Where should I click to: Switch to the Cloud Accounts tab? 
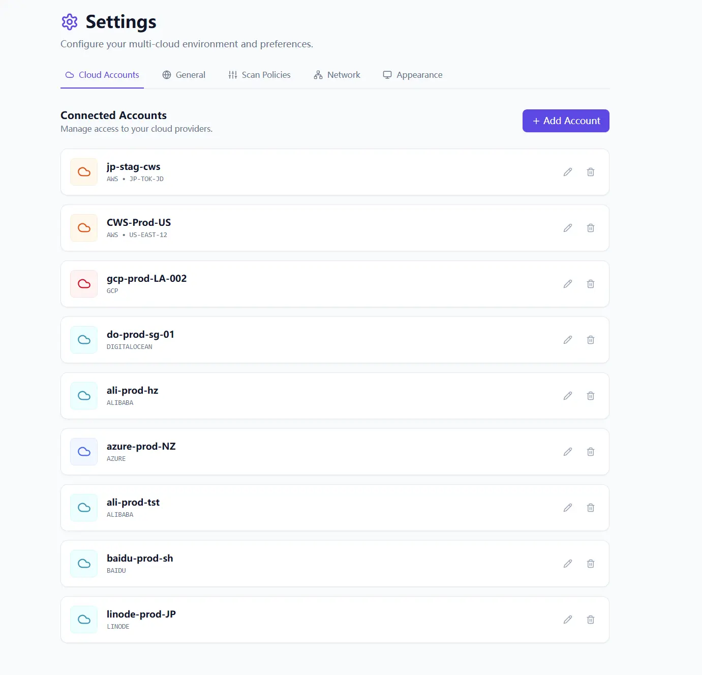(x=102, y=75)
